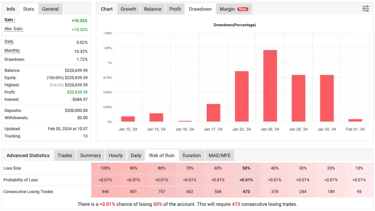
Task: Open the MAE/MFE tab
Action: click(220, 155)
